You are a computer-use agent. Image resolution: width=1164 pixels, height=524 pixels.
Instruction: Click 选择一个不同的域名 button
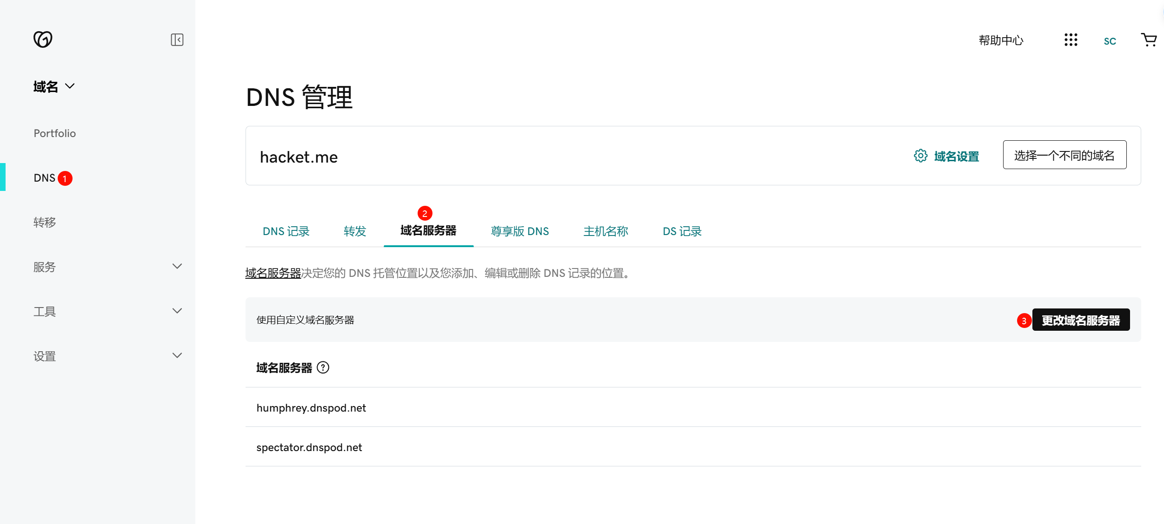1064,155
